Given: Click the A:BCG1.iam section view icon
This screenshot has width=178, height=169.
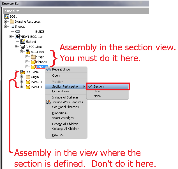Looking at the screenshot, I should click(23, 46).
